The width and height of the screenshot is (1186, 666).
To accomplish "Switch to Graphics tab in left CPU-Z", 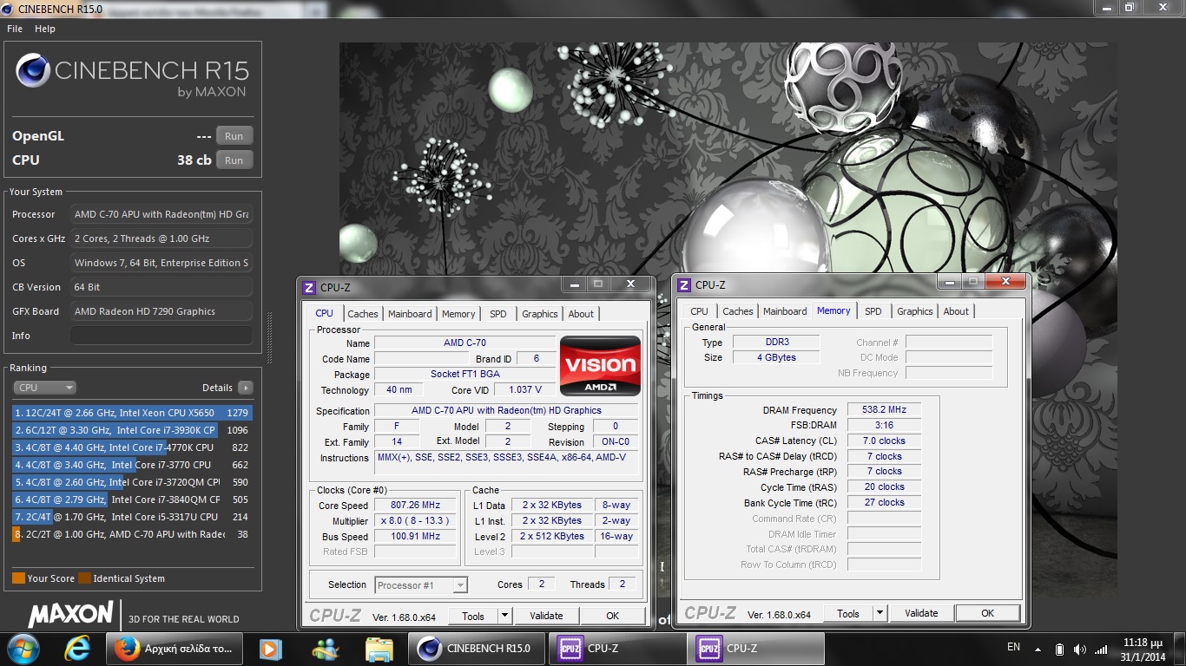I will tap(540, 314).
